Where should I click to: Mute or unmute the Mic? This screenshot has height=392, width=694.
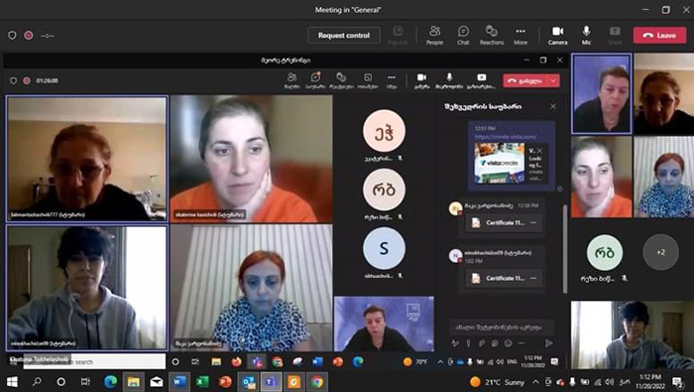[587, 35]
